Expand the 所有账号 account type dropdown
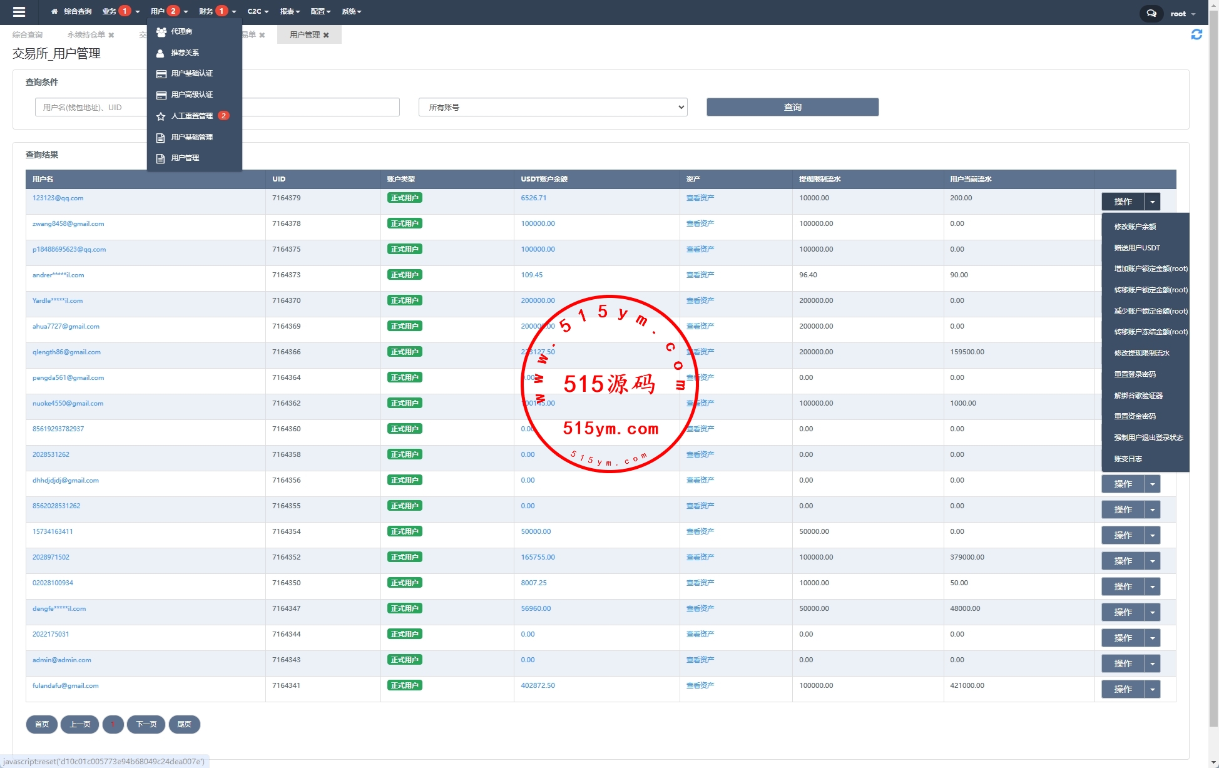This screenshot has width=1219, height=768. tap(553, 108)
